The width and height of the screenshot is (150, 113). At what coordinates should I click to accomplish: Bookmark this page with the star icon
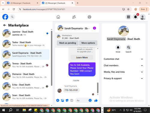(x=128, y=9)
